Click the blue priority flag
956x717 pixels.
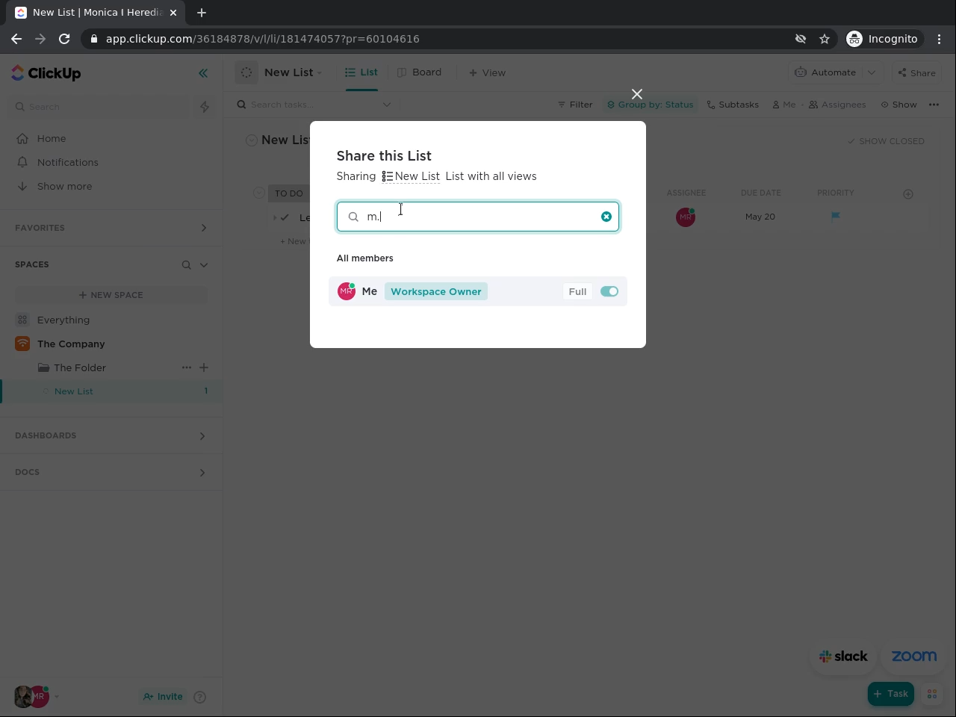tap(835, 217)
